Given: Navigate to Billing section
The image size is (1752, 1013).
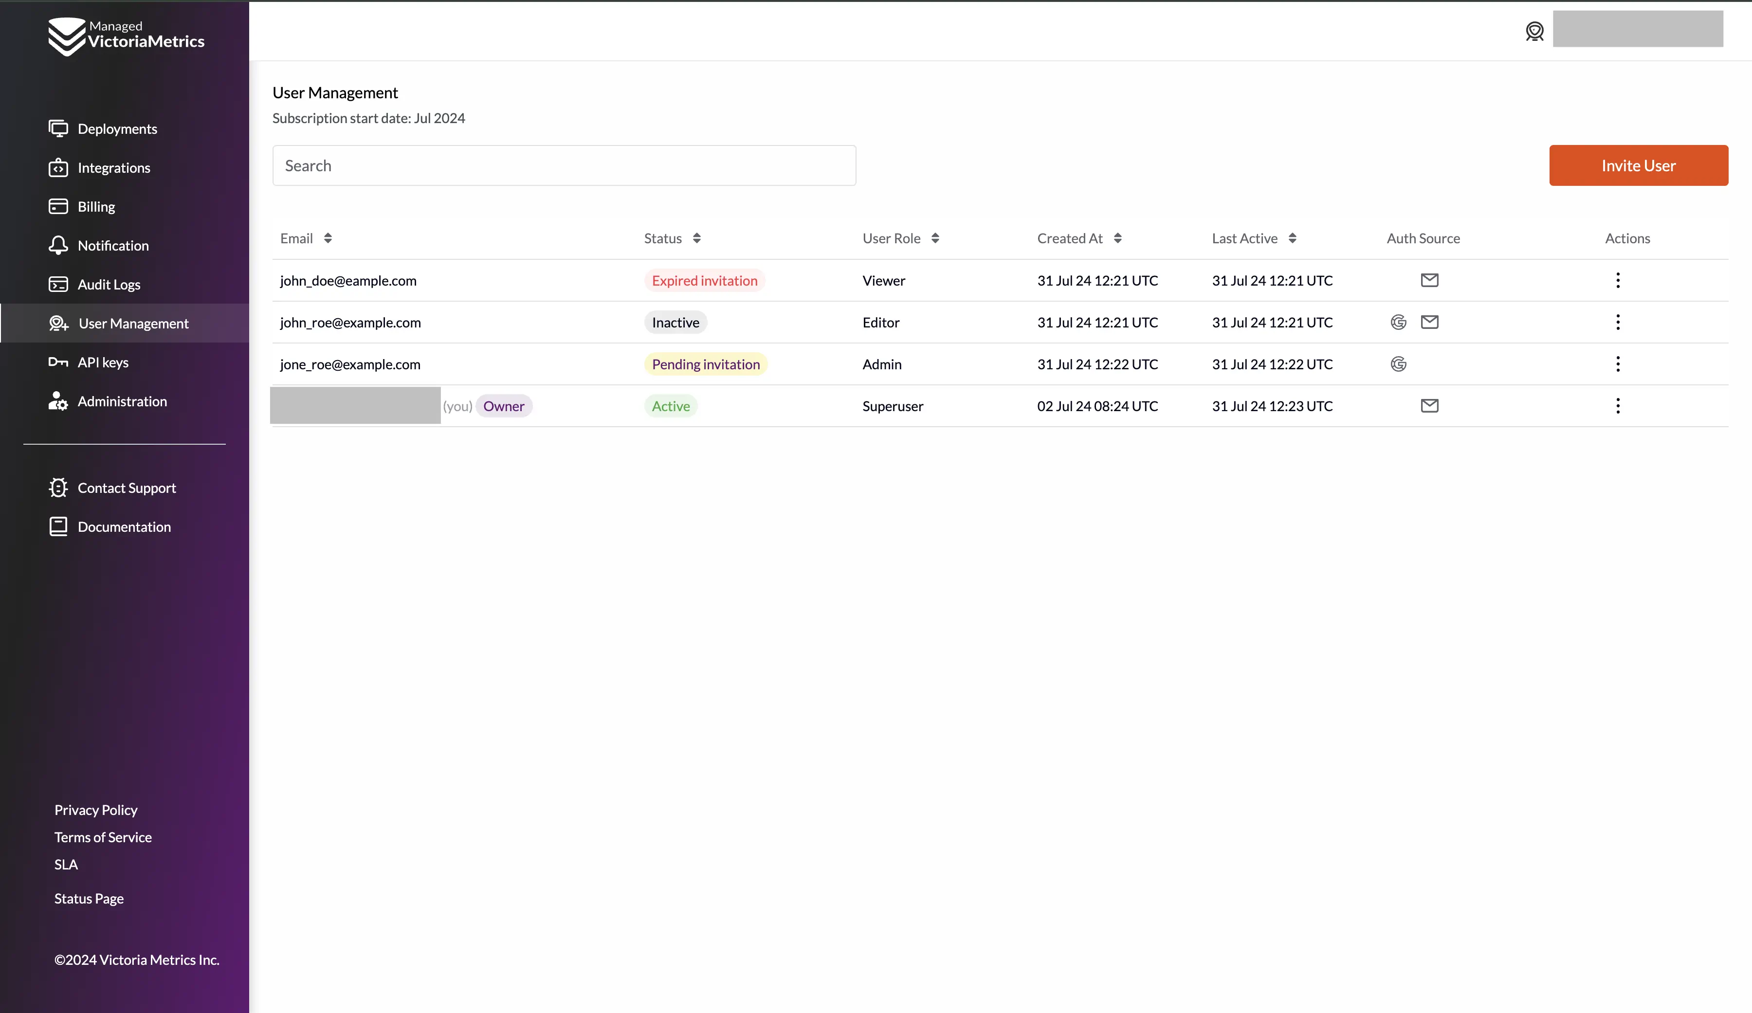Looking at the screenshot, I should (96, 206).
